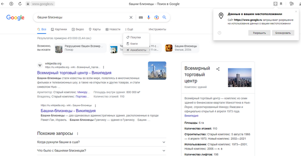Image resolution: width=301 pixels, height=156 pixels.
Task: Open the Google logo homepage
Action: point(15,18)
